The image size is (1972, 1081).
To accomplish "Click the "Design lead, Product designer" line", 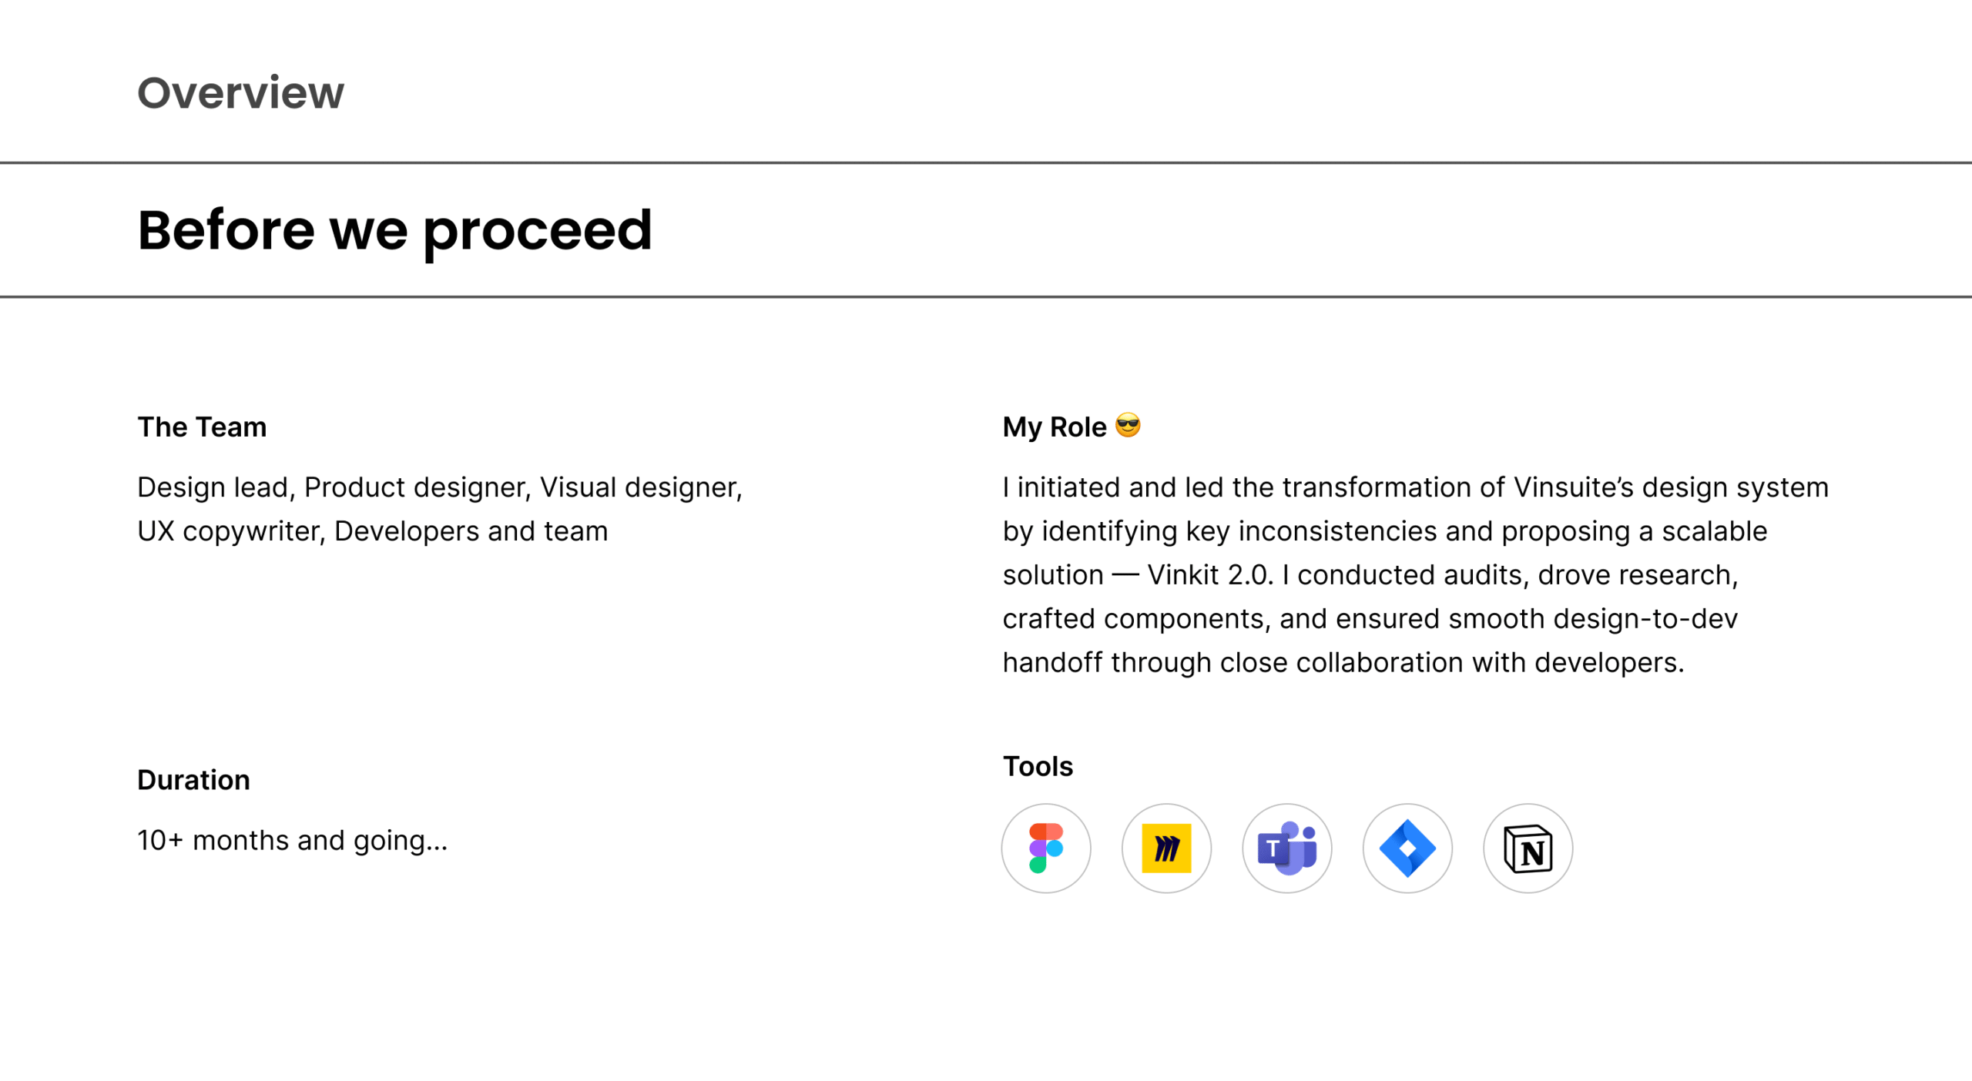I will [440, 487].
